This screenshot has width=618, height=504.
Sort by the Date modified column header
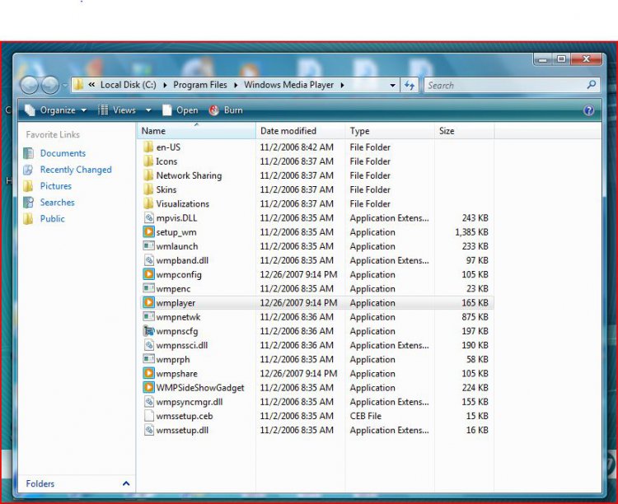[x=300, y=131]
